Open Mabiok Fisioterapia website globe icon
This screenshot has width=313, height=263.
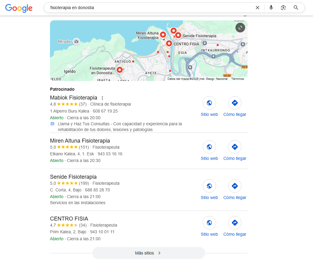[x=209, y=103]
